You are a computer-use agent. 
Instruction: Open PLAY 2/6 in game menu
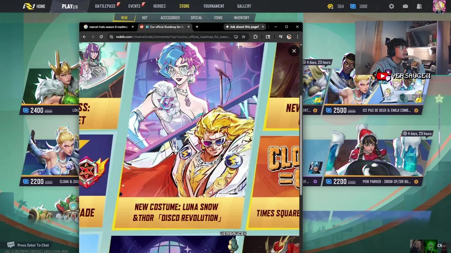point(70,6)
